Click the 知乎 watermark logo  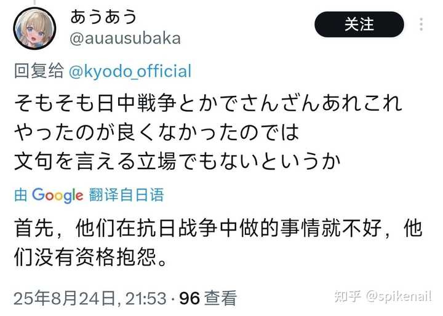pyautogui.click(x=348, y=296)
